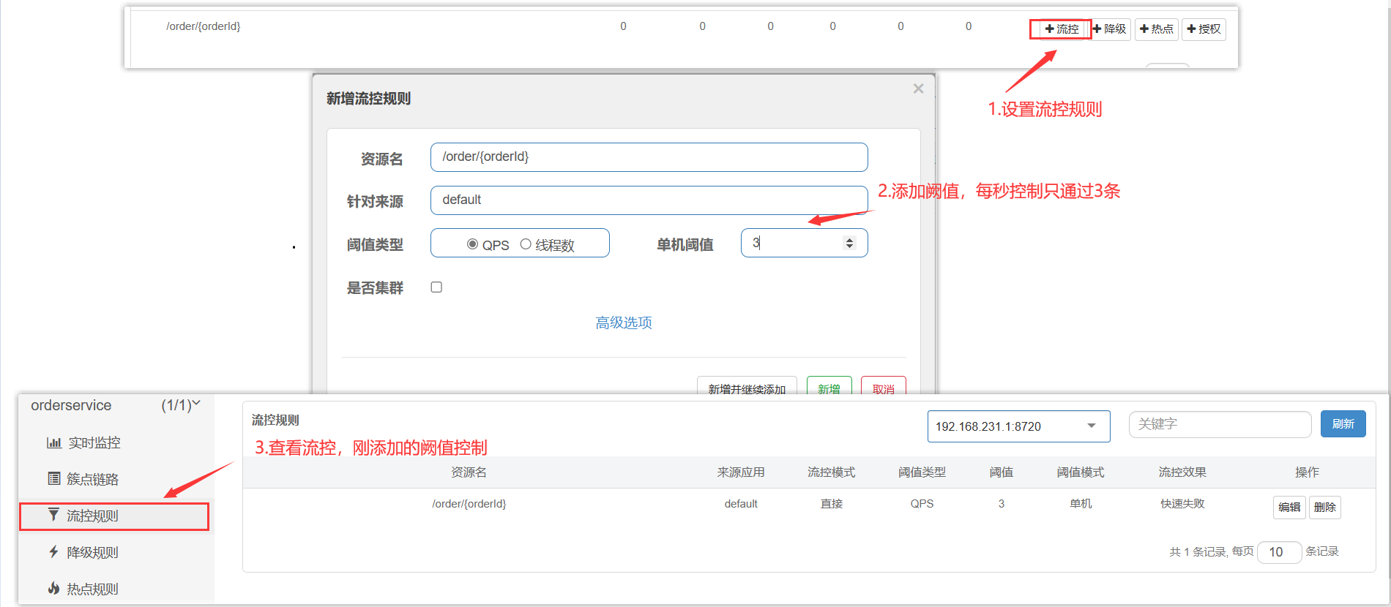Select the 线程数 threshold type radio
Image resolution: width=1391 pixels, height=607 pixels.
point(526,244)
